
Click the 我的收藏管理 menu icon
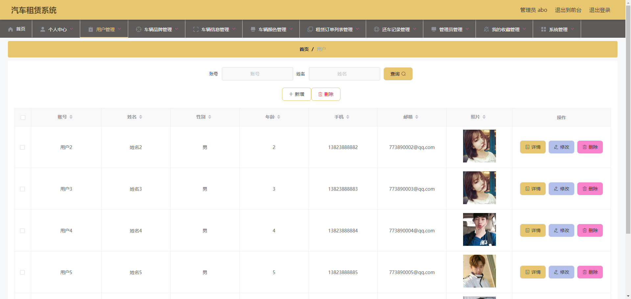coord(486,29)
